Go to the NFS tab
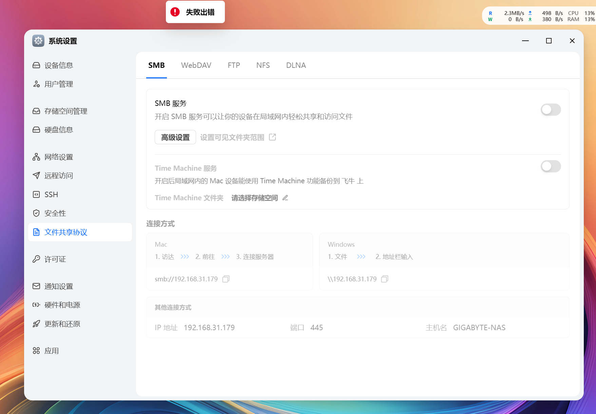 (x=263, y=65)
